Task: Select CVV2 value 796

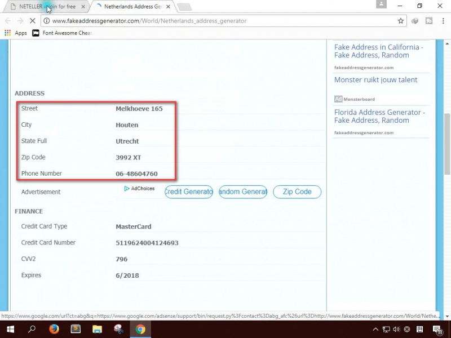Action: (121, 259)
